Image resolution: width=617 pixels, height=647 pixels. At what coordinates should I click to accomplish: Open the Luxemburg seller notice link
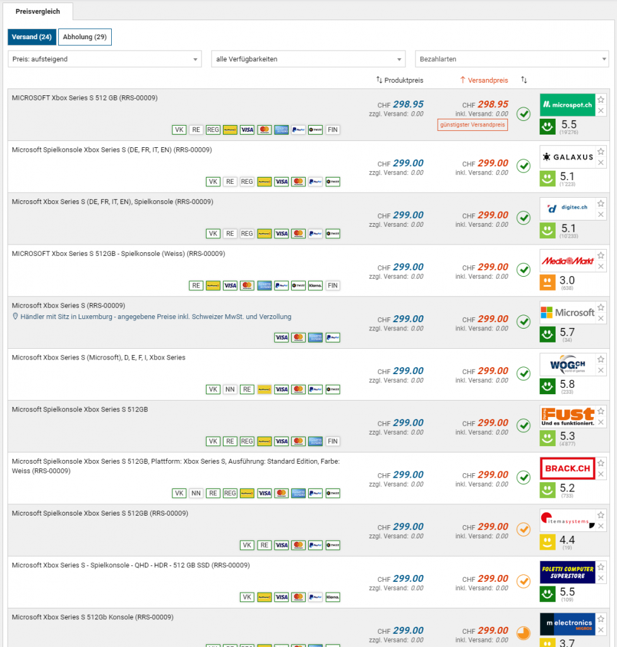[x=155, y=317]
